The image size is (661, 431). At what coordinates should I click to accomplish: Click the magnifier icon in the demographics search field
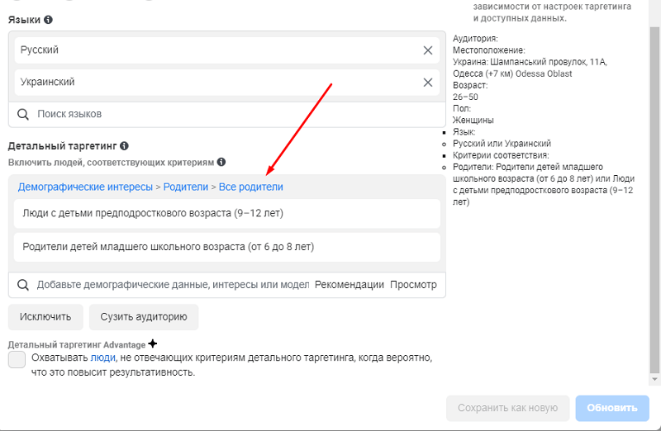pos(23,285)
